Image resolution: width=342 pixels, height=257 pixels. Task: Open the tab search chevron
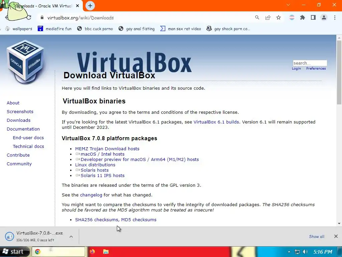point(288,5)
